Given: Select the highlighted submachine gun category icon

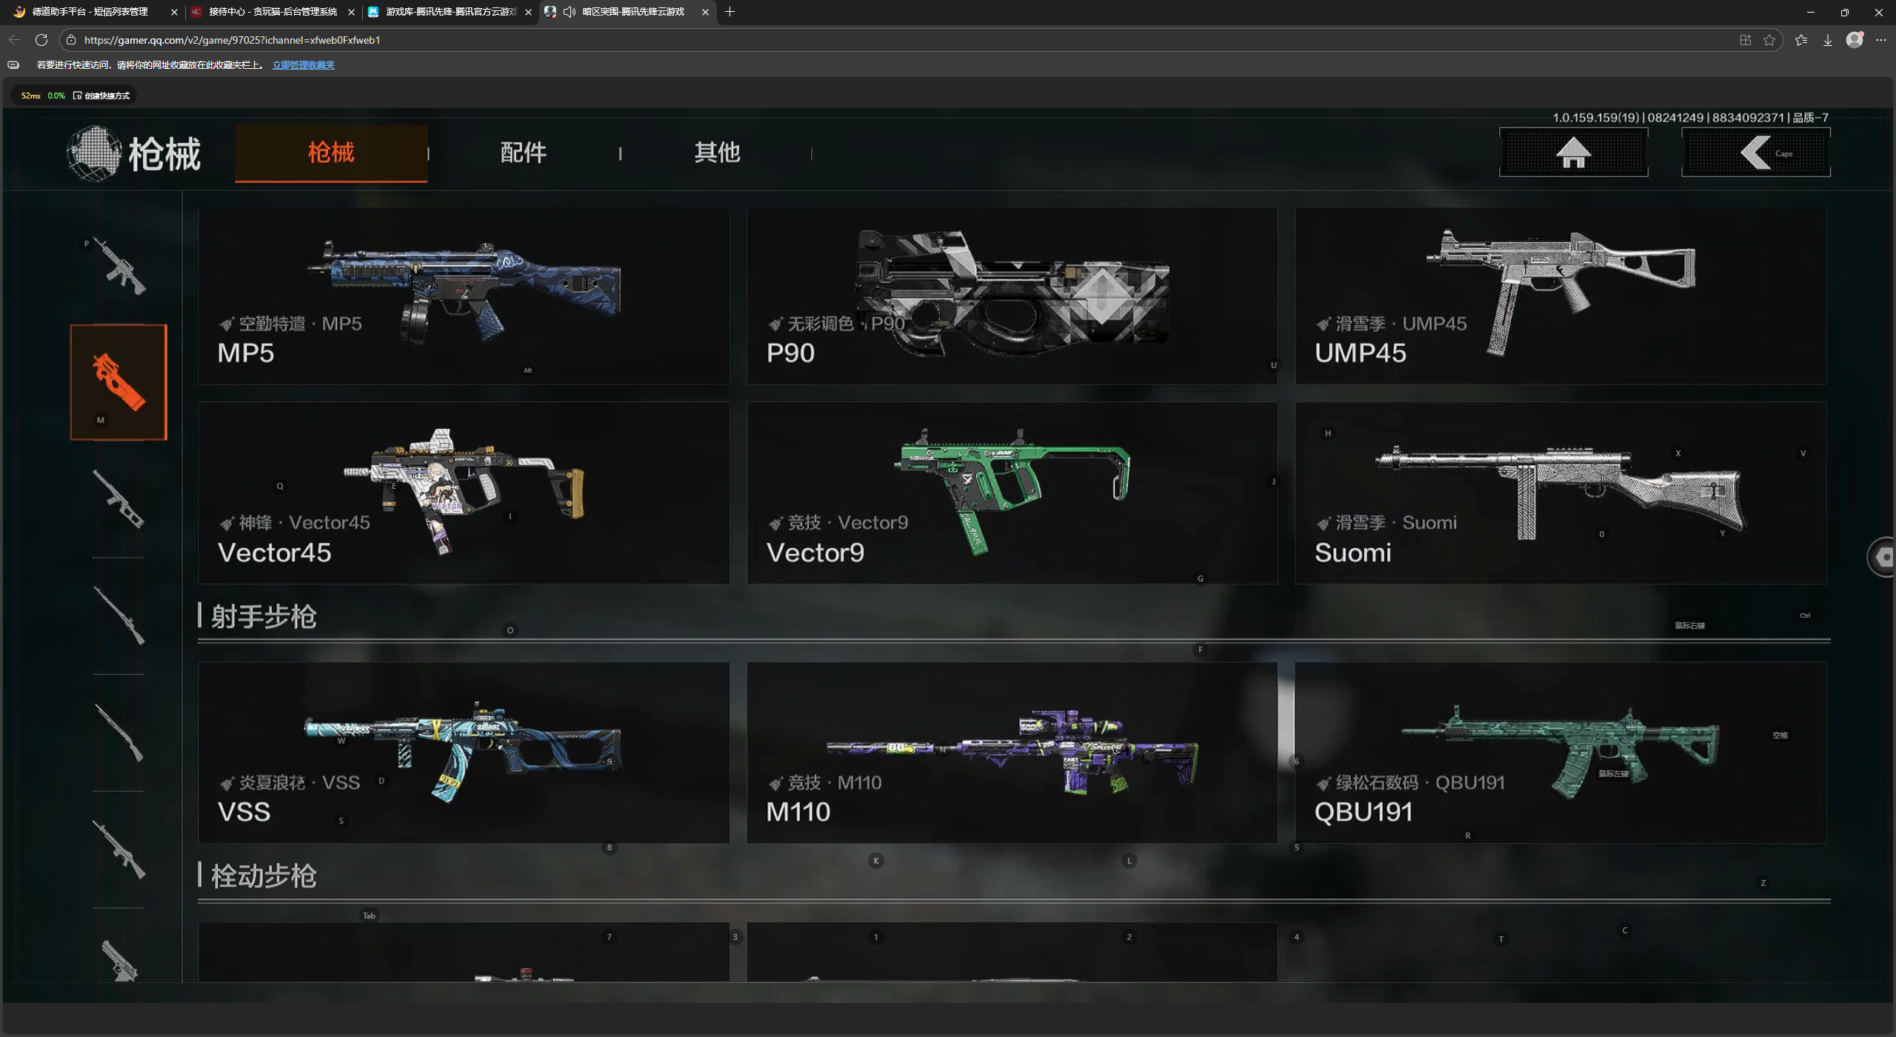Looking at the screenshot, I should click(118, 382).
